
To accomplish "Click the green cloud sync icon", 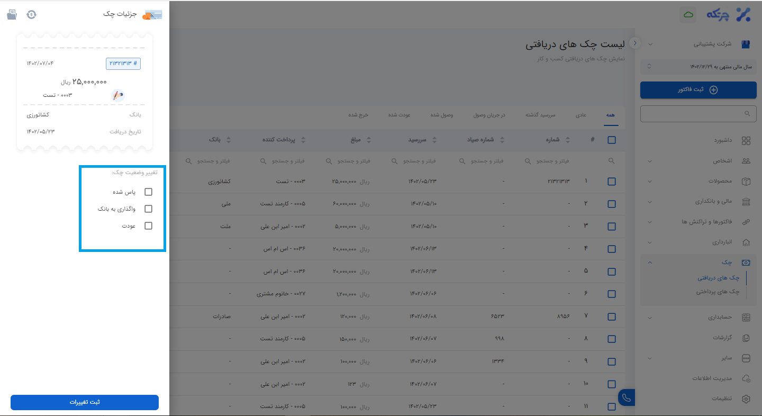I will [x=688, y=15].
